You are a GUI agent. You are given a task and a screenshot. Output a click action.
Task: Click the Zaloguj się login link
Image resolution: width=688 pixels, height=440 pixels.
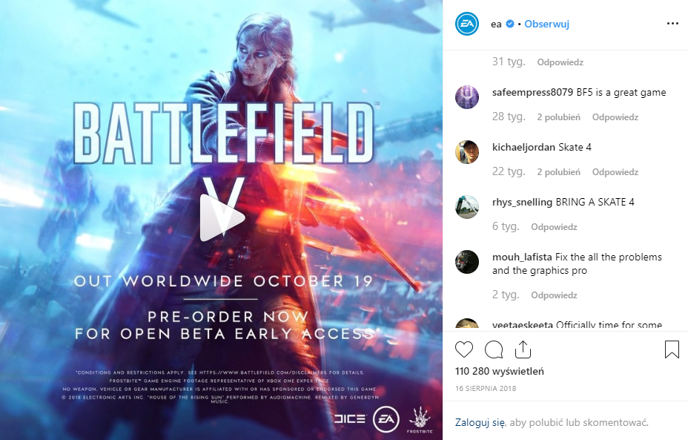coord(480,422)
